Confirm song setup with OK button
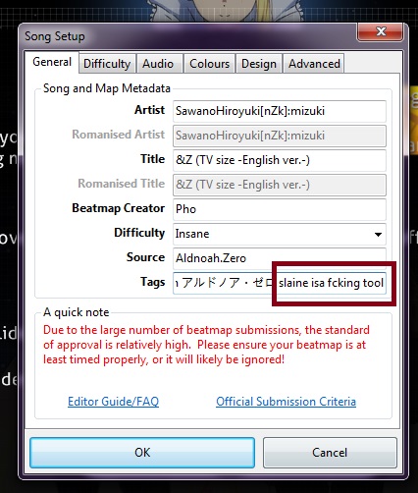This screenshot has height=493, width=418. point(142,453)
